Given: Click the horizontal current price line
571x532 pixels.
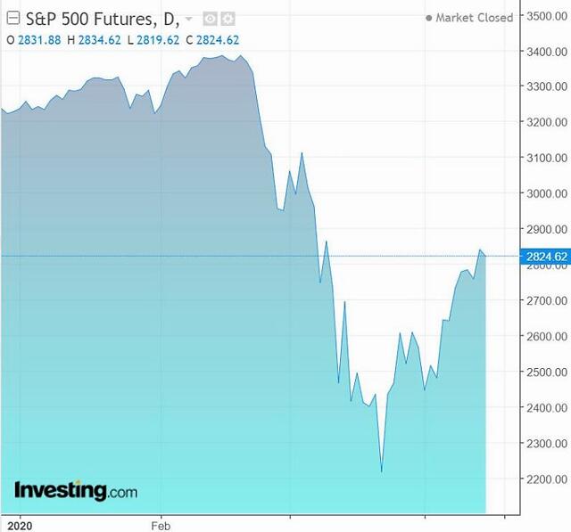Looking at the screenshot, I should tap(261, 256).
